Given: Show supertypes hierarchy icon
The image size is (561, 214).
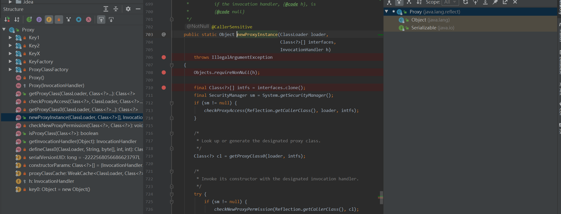Looking at the screenshot, I should point(399,2).
